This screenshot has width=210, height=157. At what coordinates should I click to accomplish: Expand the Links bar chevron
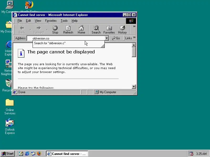134,37
